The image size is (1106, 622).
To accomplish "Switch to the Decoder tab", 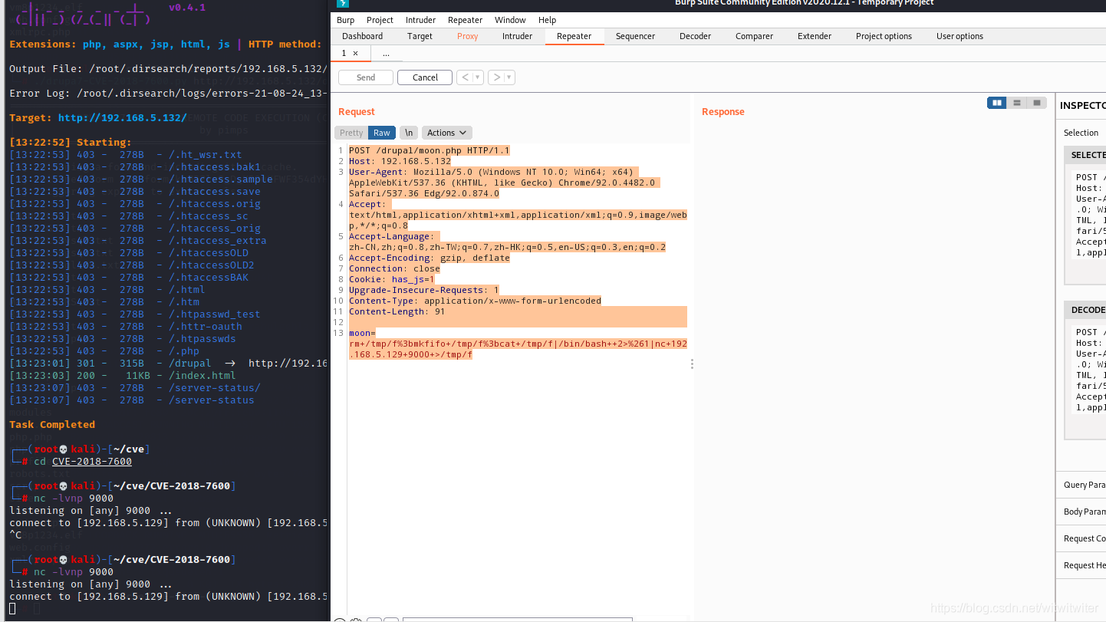I will click(x=696, y=36).
